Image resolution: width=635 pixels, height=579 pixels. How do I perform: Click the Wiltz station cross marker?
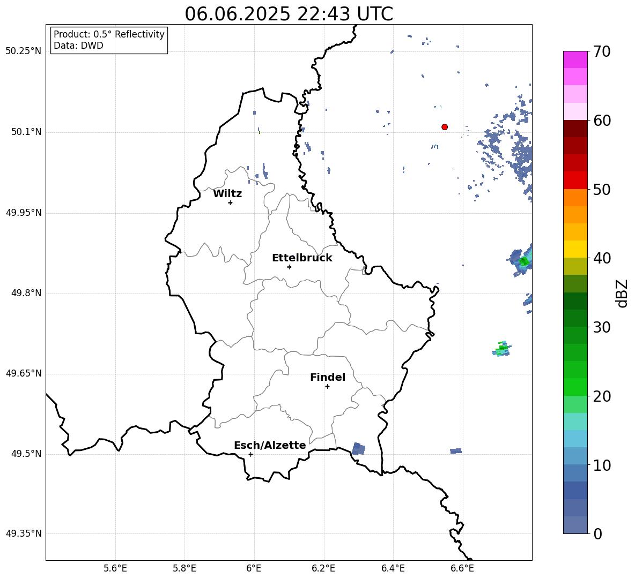coord(231,202)
